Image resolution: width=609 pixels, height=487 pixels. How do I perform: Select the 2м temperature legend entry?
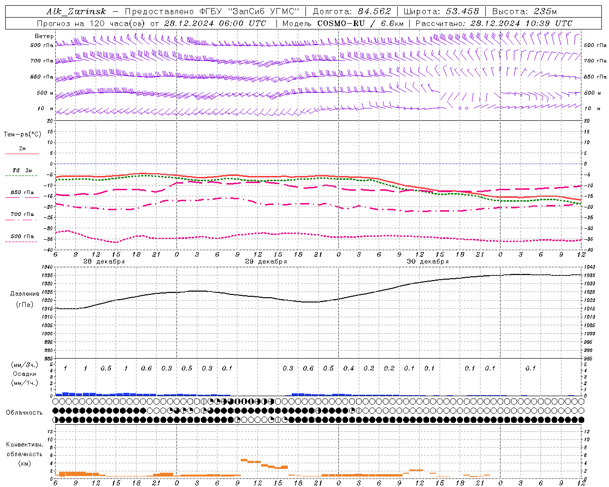coord(22,149)
